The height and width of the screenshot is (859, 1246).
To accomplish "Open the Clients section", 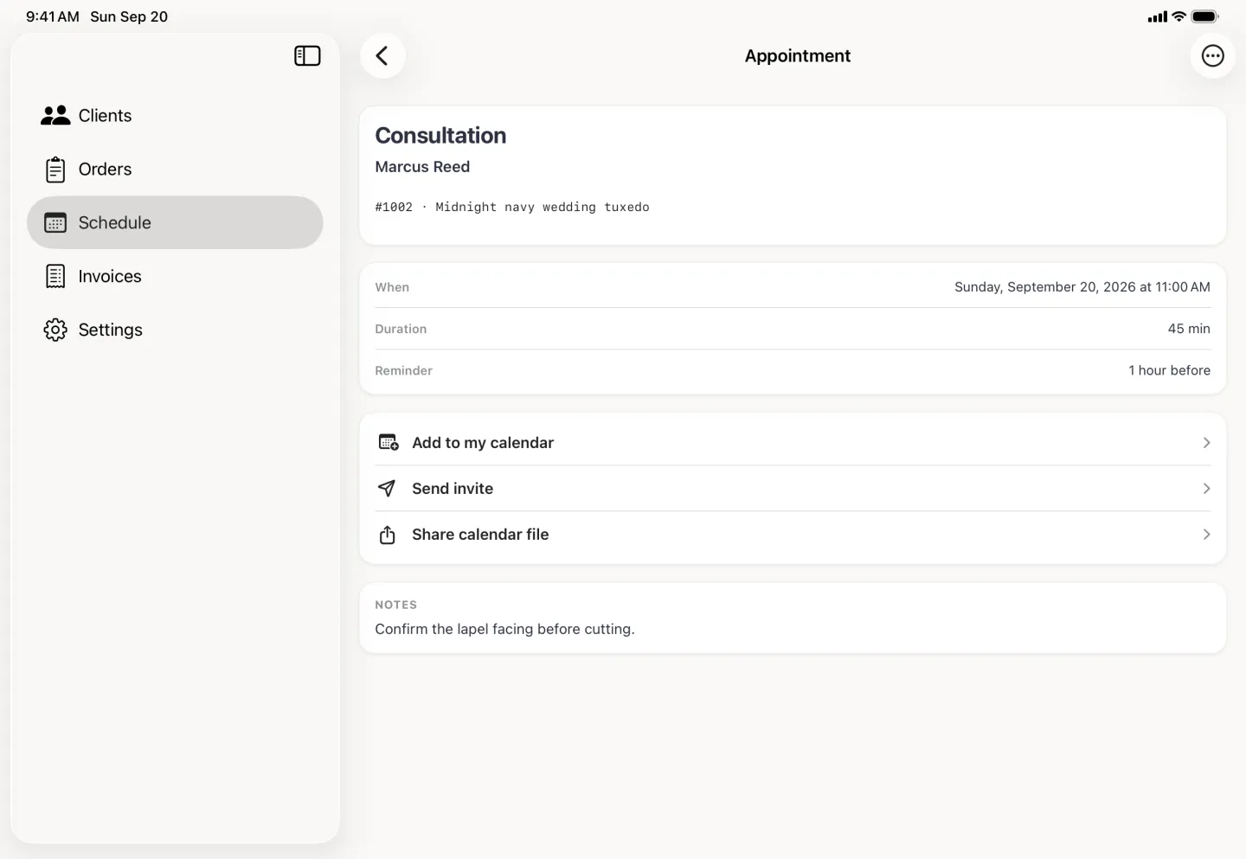I will pos(175,116).
